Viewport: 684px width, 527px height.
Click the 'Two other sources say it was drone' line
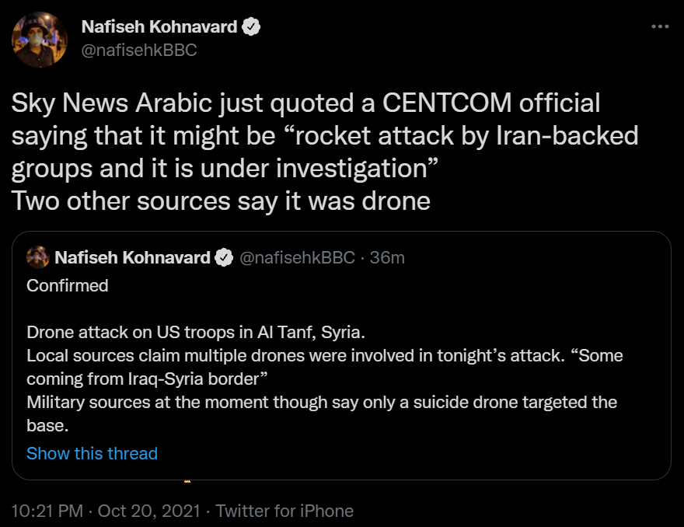(221, 201)
